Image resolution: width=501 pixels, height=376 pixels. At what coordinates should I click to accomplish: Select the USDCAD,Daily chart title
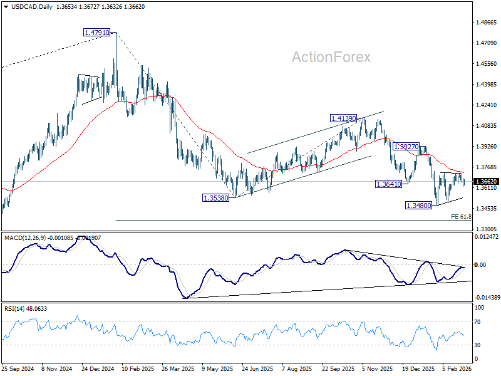(32, 7)
